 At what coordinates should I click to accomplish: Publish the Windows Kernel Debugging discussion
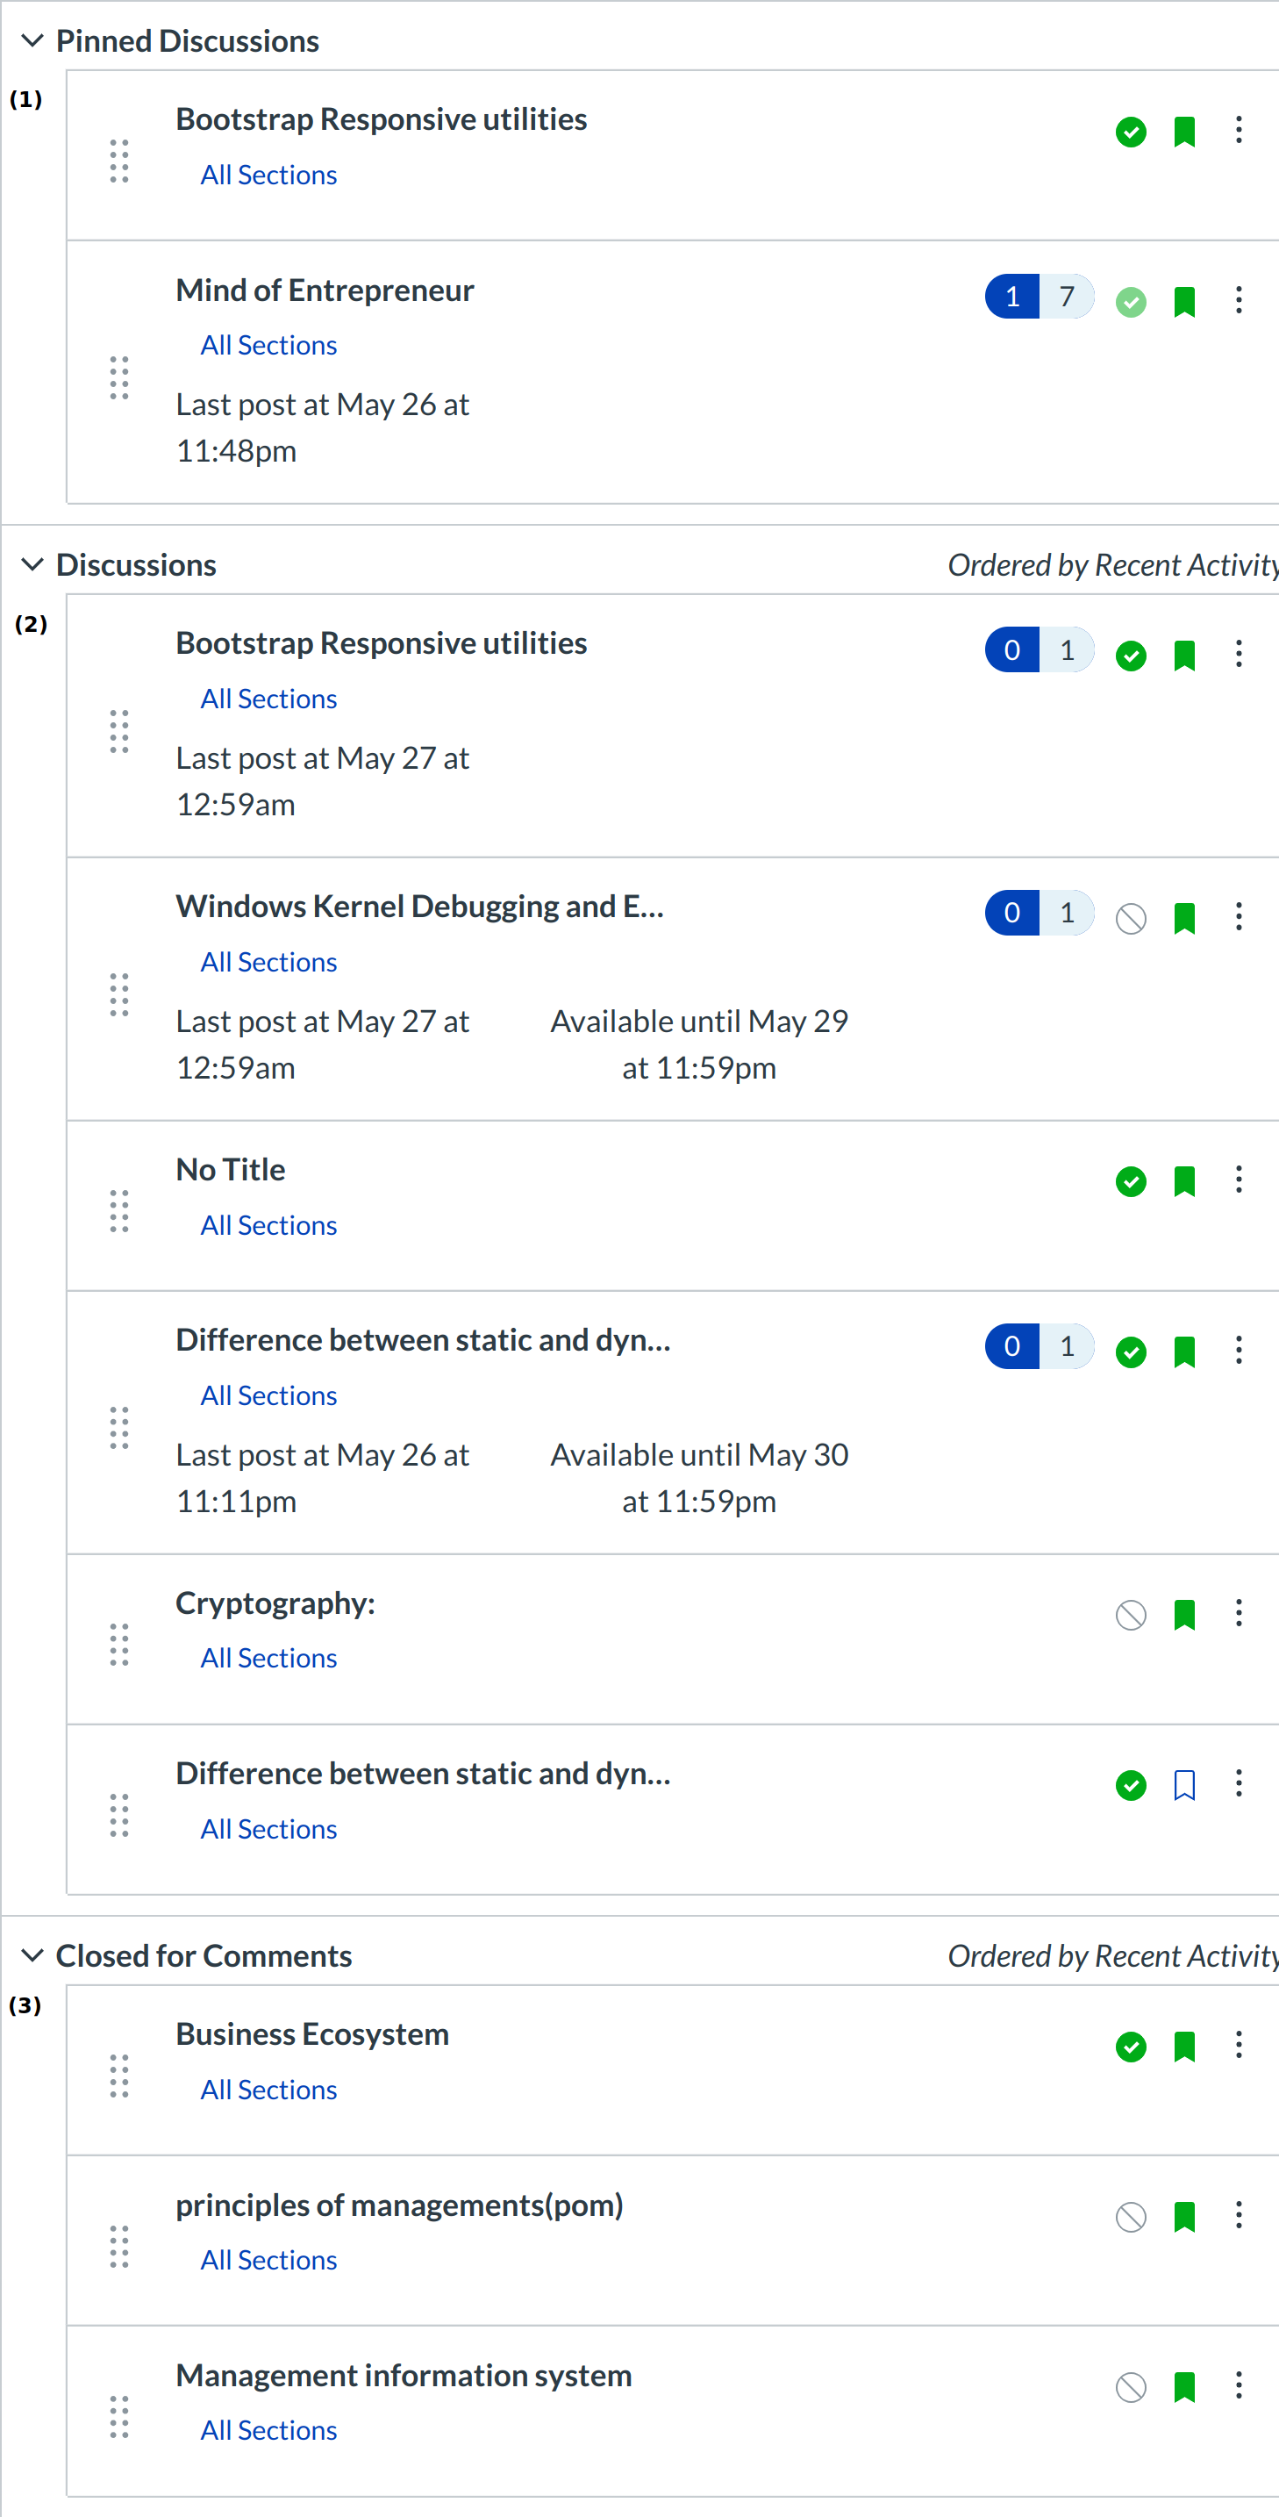[1131, 919]
